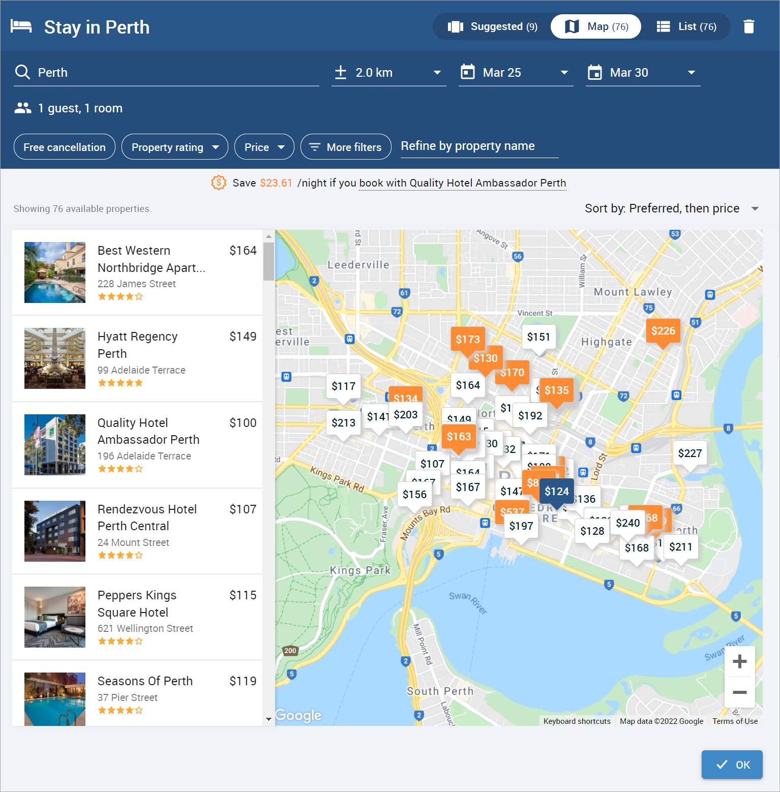Image resolution: width=780 pixels, height=792 pixels.
Task: Open Quality Hotel Ambassador thumbnail photo
Action: point(55,445)
